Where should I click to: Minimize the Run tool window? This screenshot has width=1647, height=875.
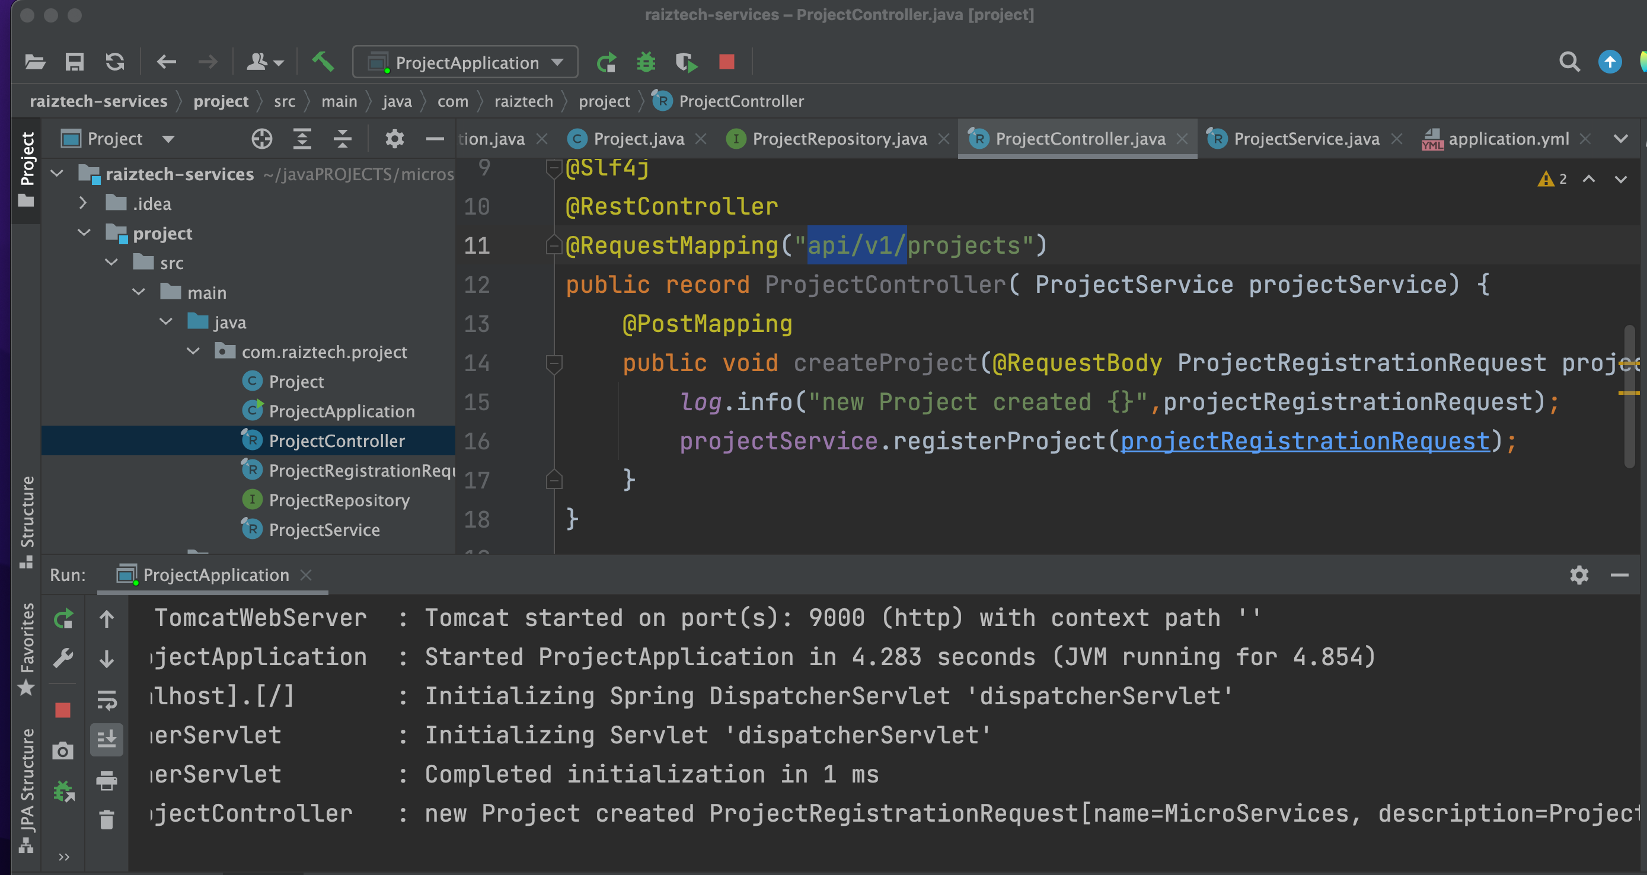[x=1620, y=575]
